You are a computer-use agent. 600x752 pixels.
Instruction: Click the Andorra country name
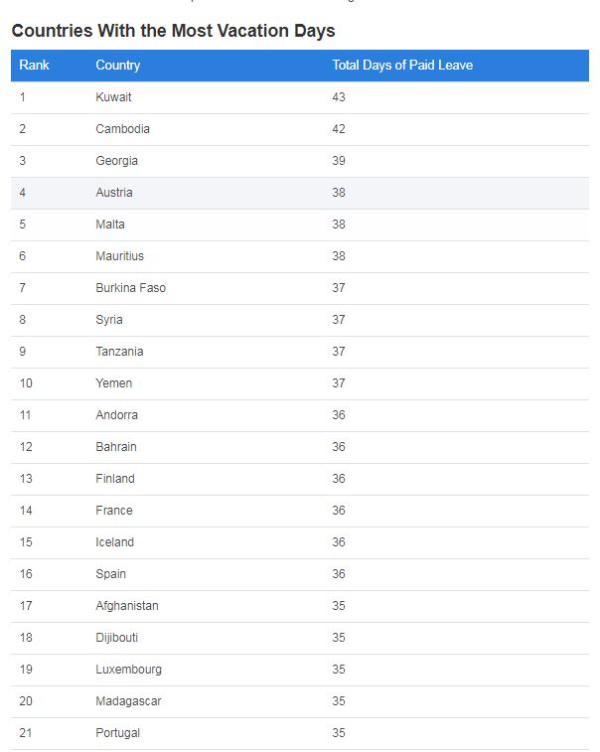coord(116,415)
